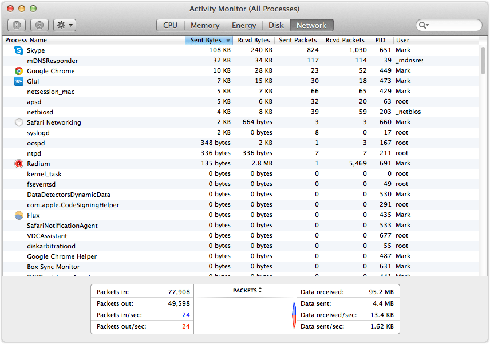Switch to the Memory tab
Viewport: 490px width, 344px height.
[205, 25]
